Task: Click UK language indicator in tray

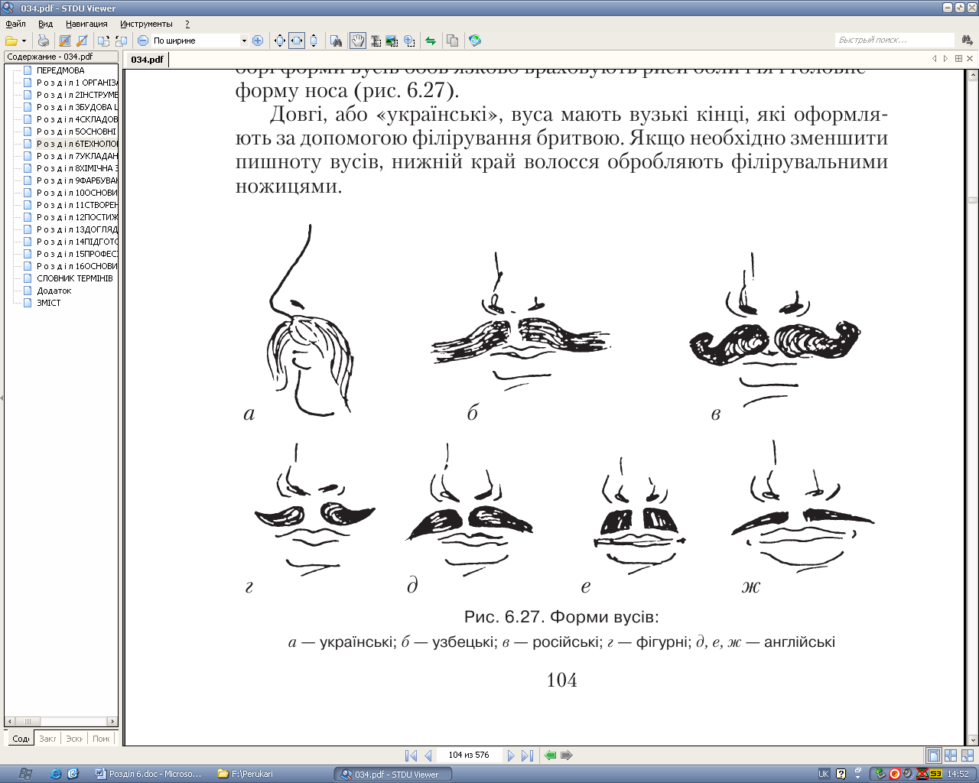Action: tap(823, 774)
